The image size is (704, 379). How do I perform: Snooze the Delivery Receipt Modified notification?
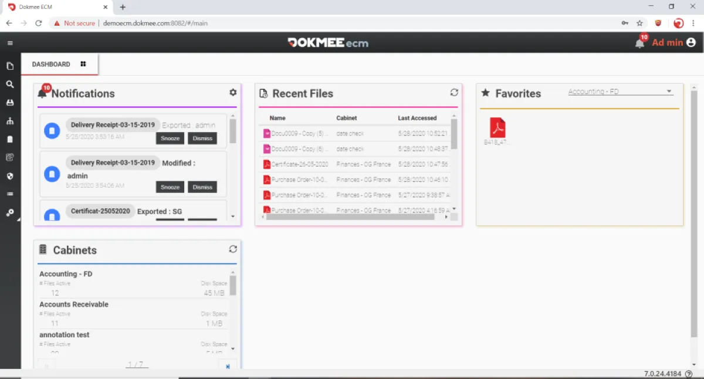click(170, 187)
